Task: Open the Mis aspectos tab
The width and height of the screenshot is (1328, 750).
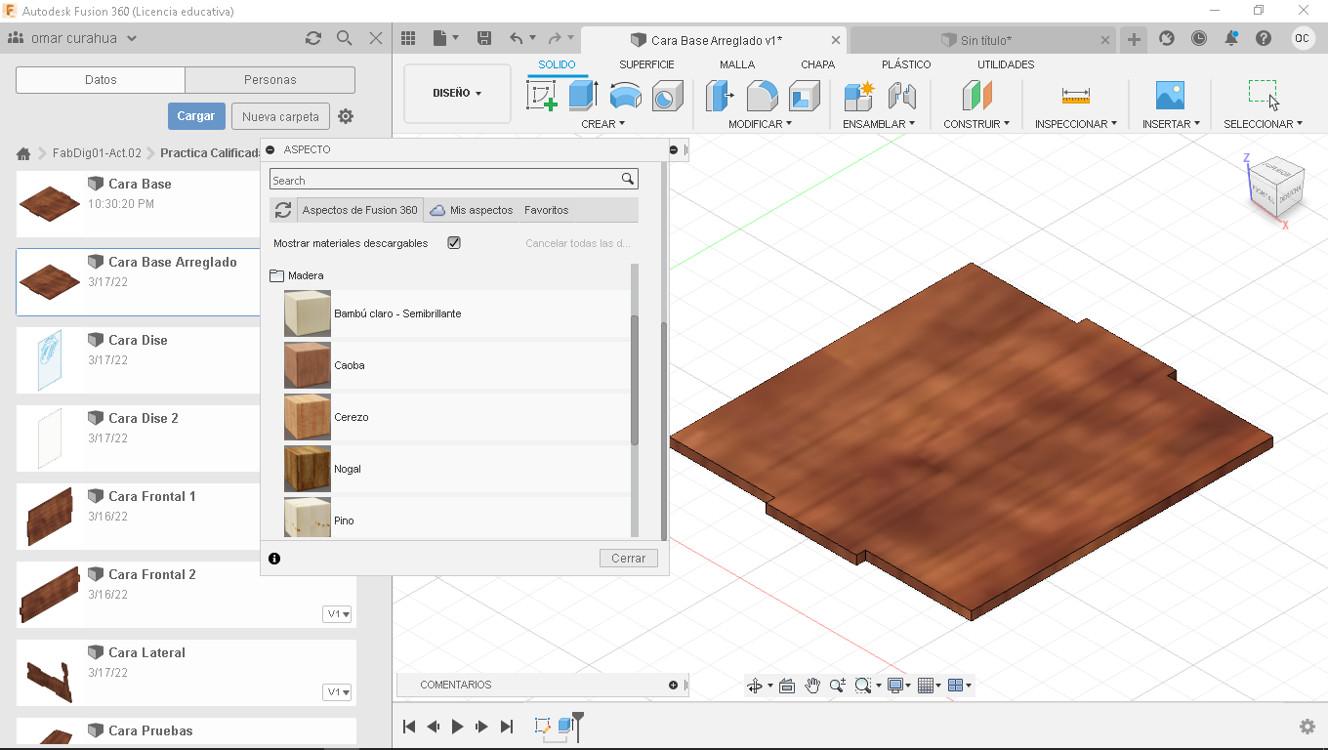Action: coord(472,210)
